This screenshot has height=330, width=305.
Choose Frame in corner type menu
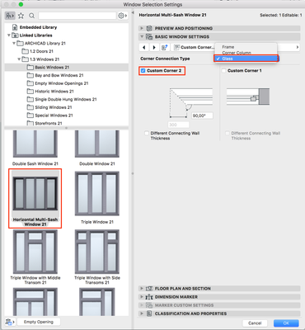click(228, 47)
